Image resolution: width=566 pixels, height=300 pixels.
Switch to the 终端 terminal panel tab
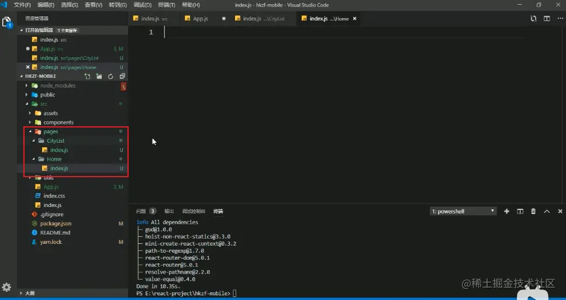click(218, 211)
